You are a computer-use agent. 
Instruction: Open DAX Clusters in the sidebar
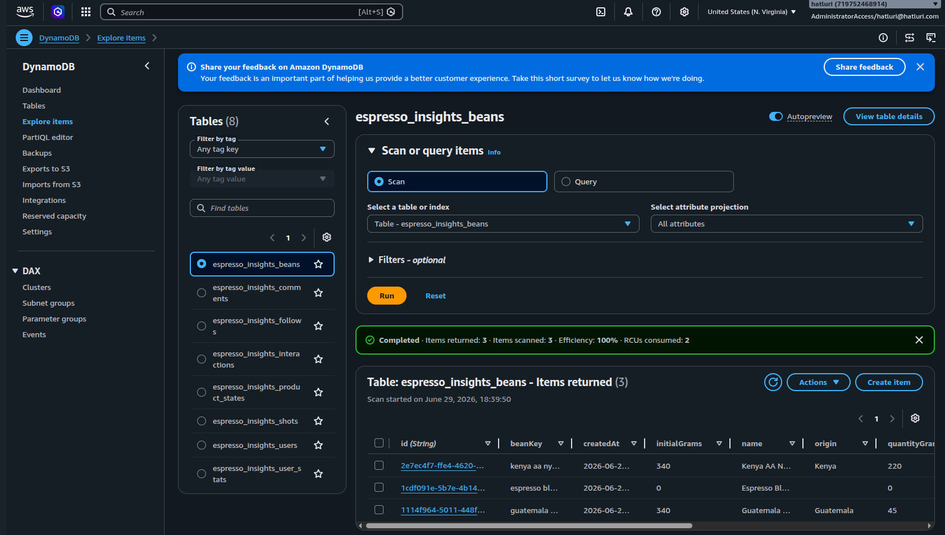click(36, 287)
